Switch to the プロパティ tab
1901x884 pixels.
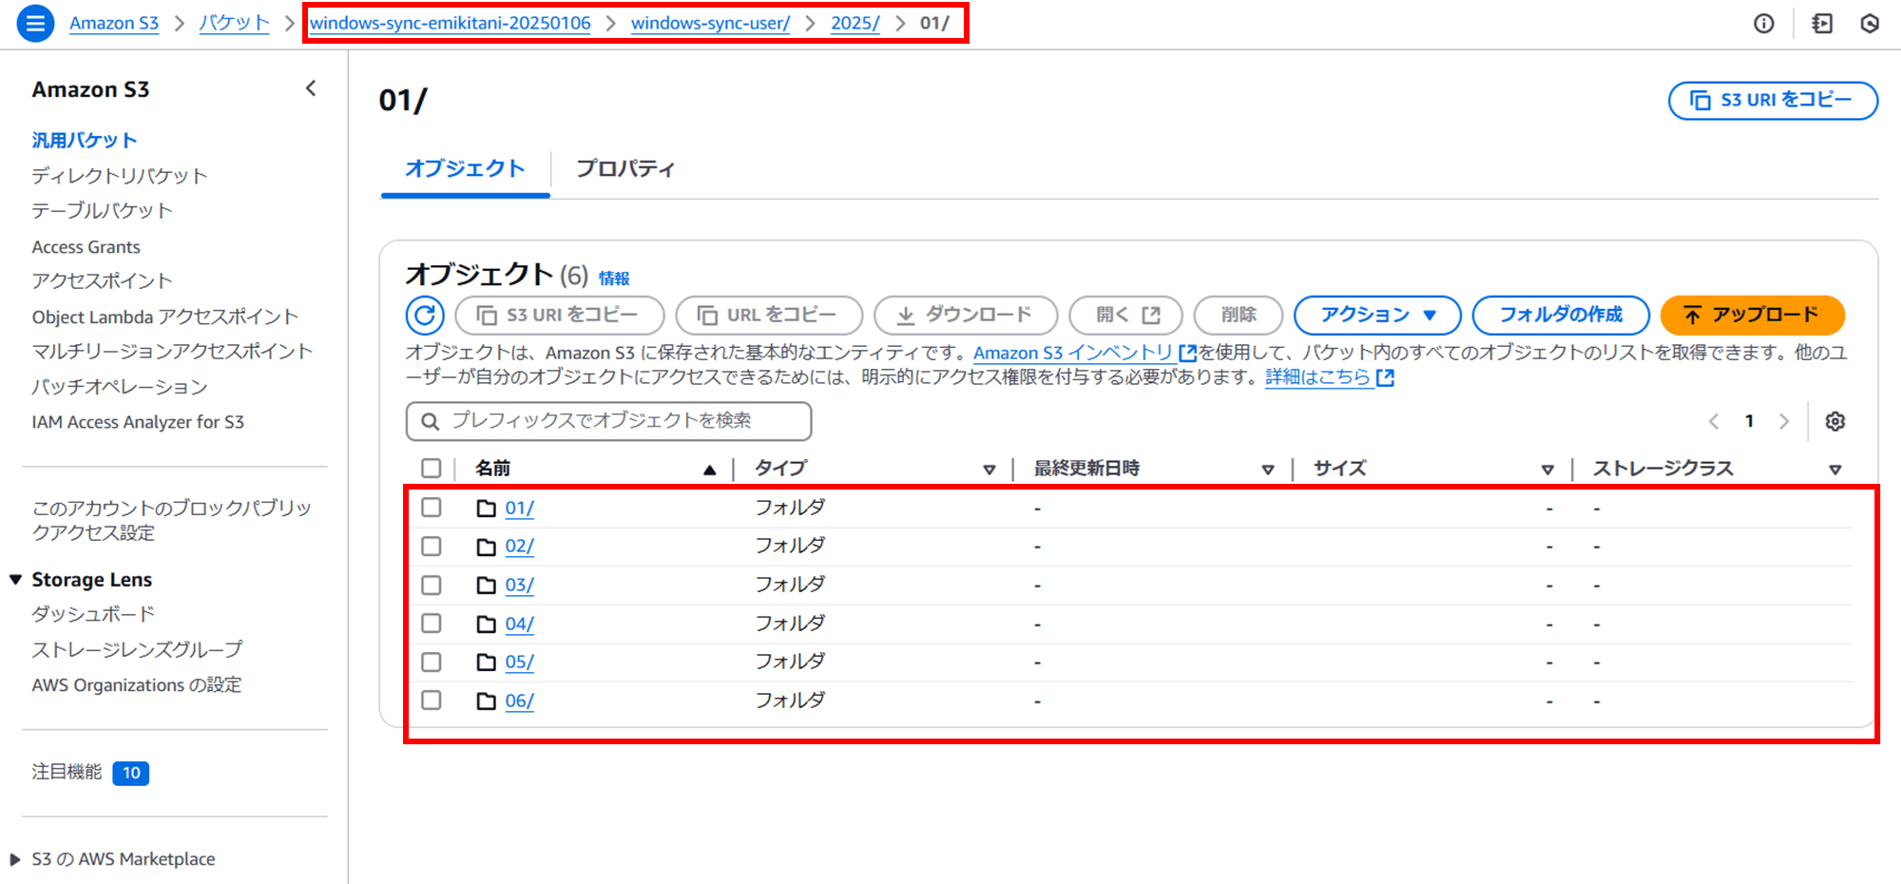click(x=625, y=169)
